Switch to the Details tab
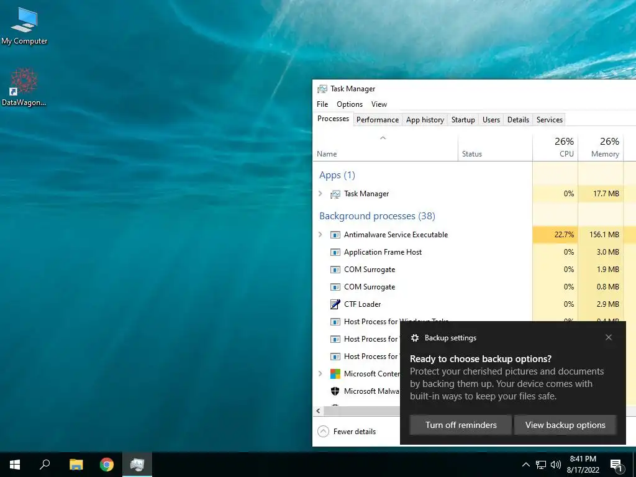The width and height of the screenshot is (636, 477). point(519,120)
